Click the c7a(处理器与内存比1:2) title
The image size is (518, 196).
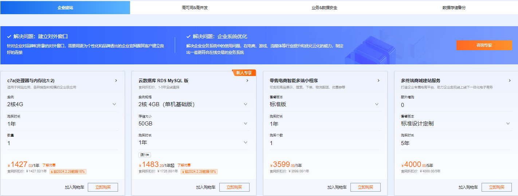tap(31, 81)
